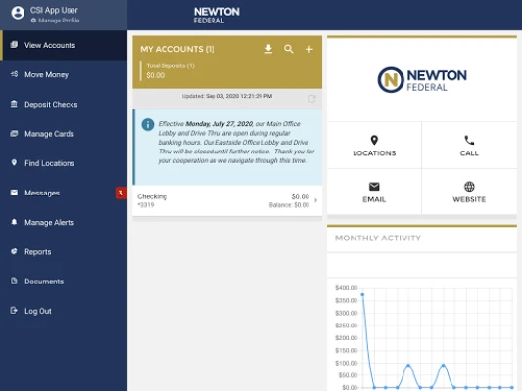Screen dimensions: 522x391
Task: Open account search with magnifier icon
Action: (289, 49)
